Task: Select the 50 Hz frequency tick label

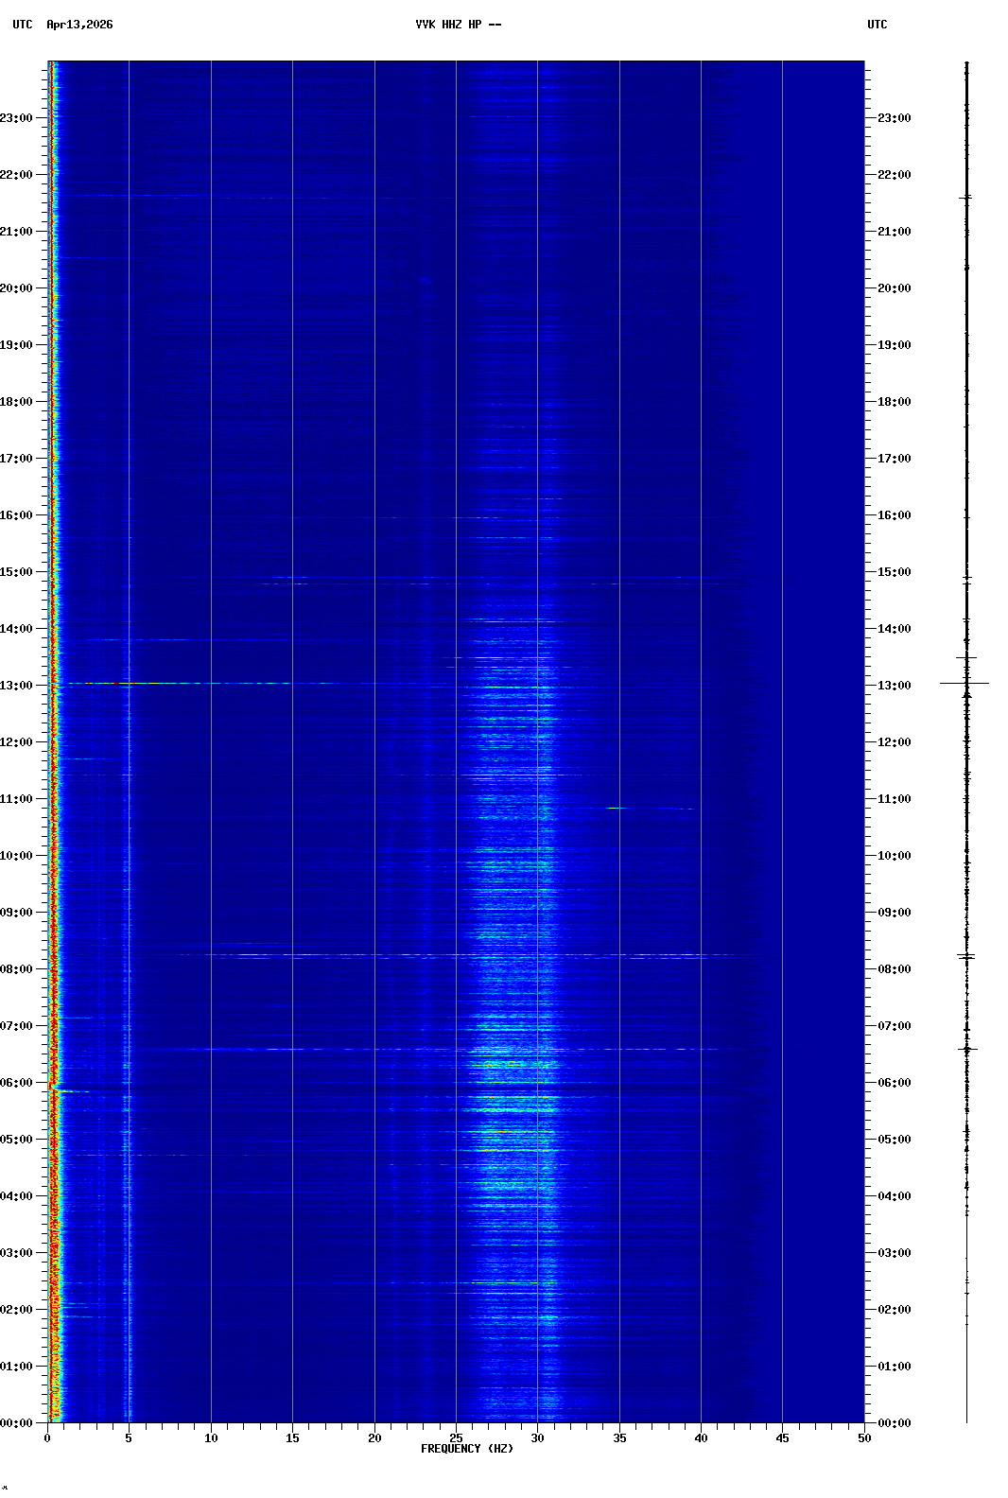Action: 864,1437
